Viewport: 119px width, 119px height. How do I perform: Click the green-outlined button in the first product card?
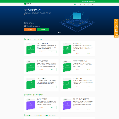pyautogui.click(x=52, y=52)
